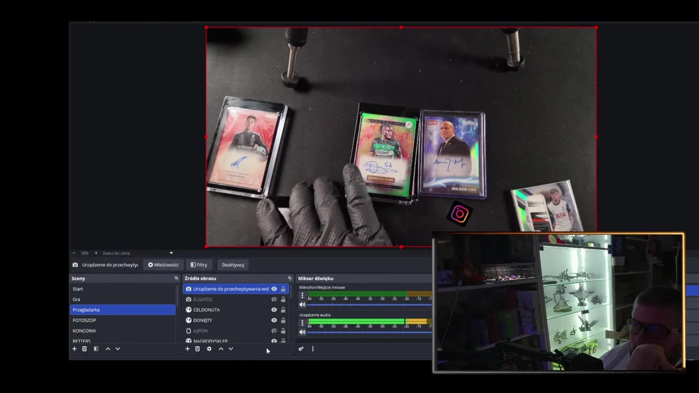Select the Gra scene
The width and height of the screenshot is (699, 393).
click(123, 299)
